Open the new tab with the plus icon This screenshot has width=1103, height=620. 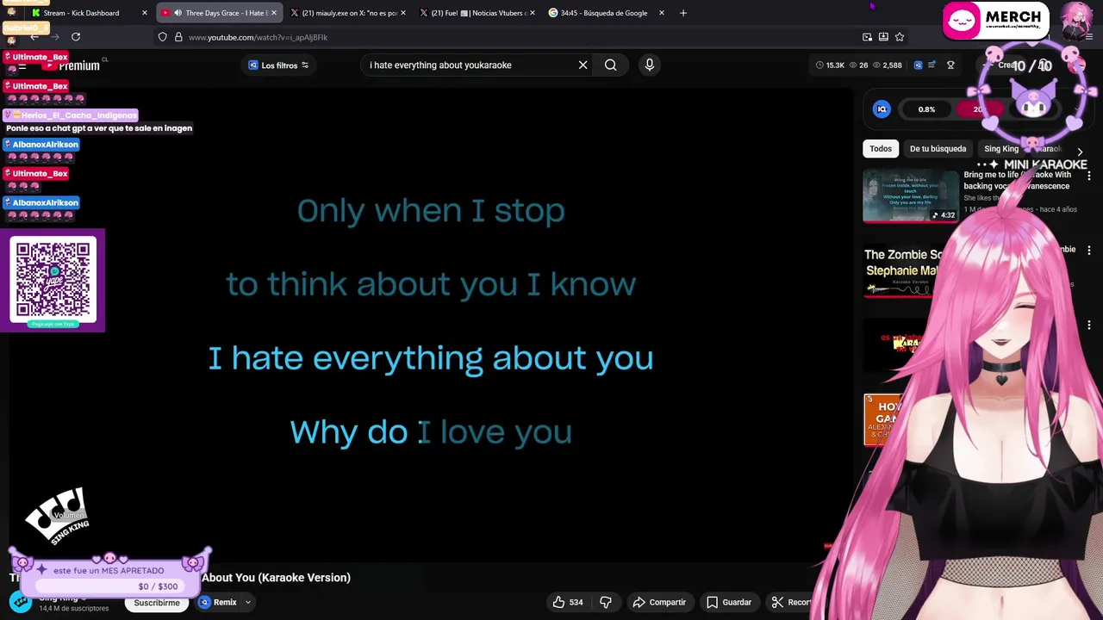pos(683,13)
